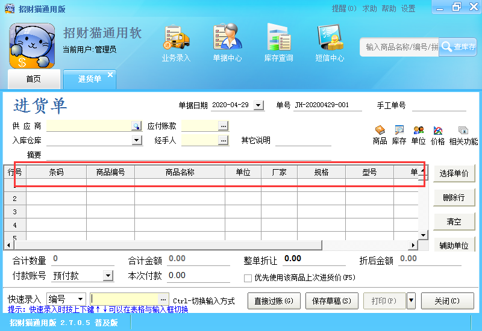Image resolution: width=482 pixels, height=331 pixels.
Task: Click supplier search magnifier icon
Action: coord(136,126)
